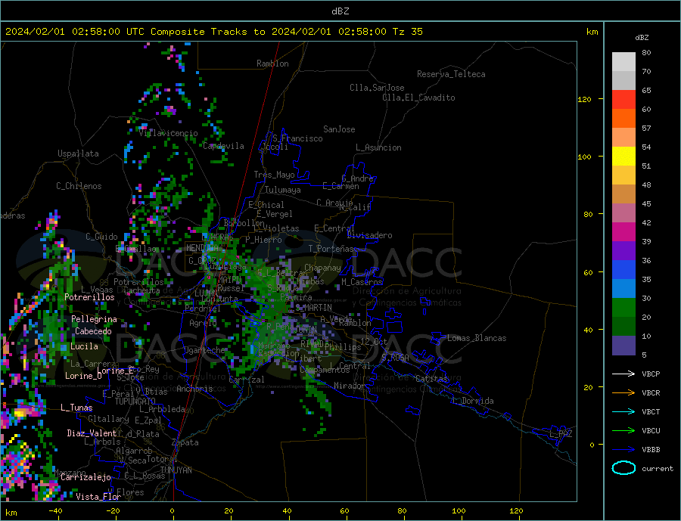Click the VBBB legend label
The image size is (681, 521).
(x=651, y=449)
